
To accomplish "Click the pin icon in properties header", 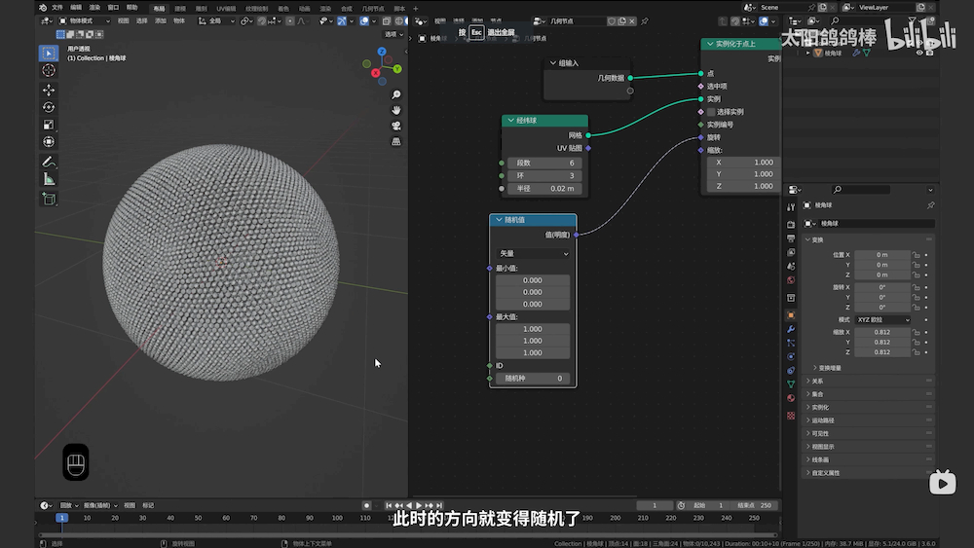I will (930, 205).
